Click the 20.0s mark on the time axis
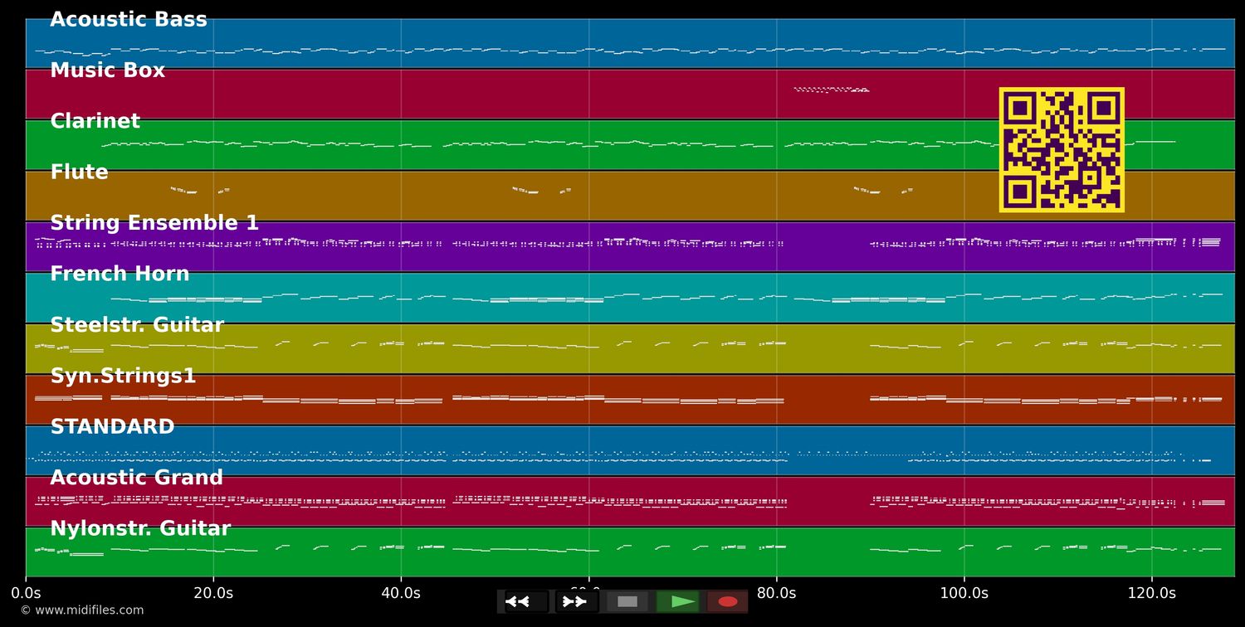Viewport: 1245px width, 627px height. [x=213, y=593]
